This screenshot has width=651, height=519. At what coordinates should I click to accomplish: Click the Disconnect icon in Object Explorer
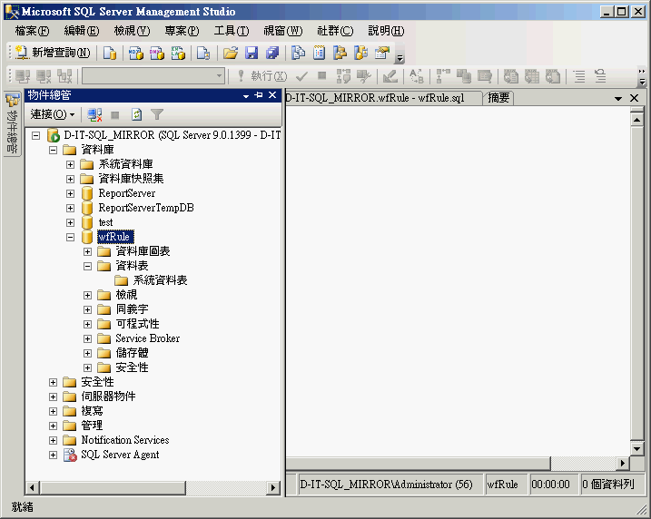click(x=94, y=114)
